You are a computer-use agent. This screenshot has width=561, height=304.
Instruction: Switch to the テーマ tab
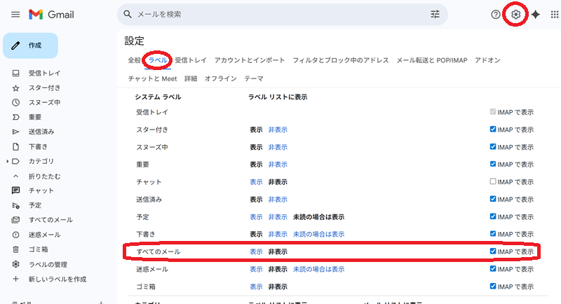[254, 78]
